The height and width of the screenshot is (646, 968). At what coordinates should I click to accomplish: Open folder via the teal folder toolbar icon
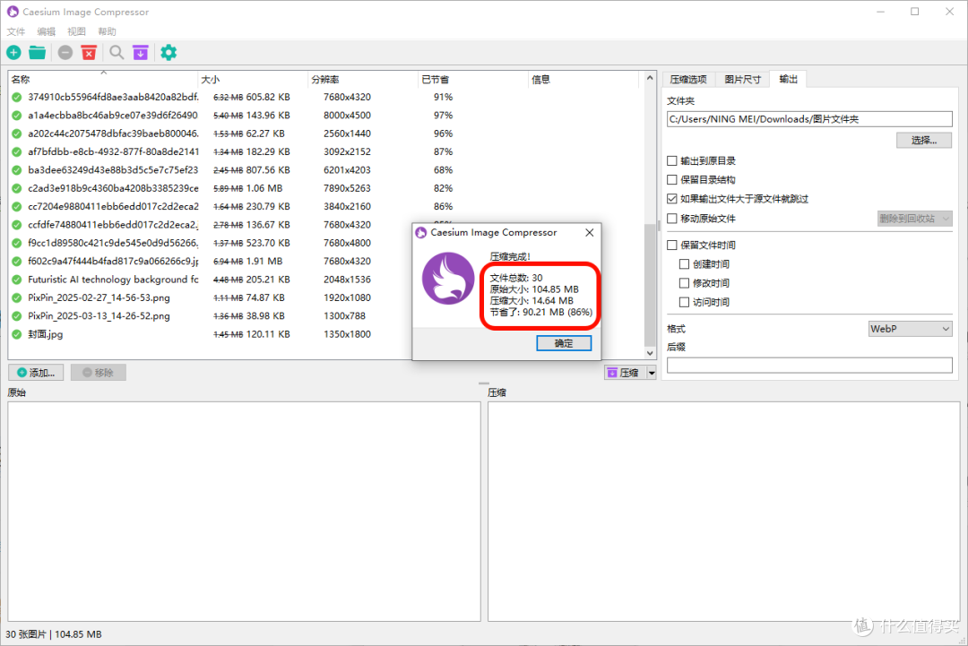[37, 53]
